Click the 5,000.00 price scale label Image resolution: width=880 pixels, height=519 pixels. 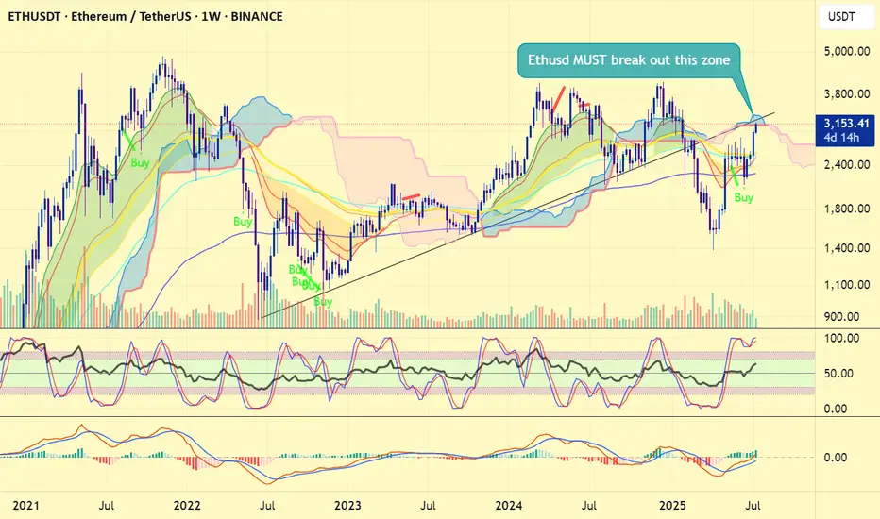click(x=846, y=51)
